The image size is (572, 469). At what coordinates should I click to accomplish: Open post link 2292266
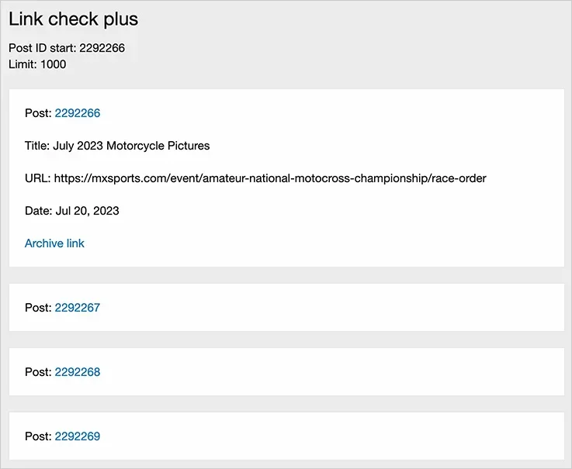click(78, 113)
